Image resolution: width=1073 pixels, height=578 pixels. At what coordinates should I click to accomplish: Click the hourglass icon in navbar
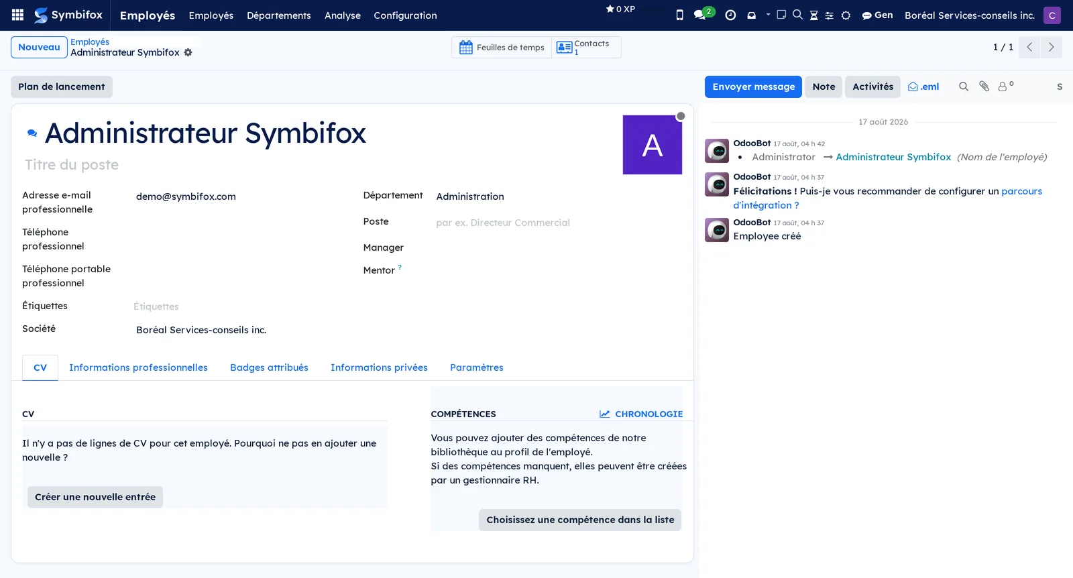coord(813,15)
